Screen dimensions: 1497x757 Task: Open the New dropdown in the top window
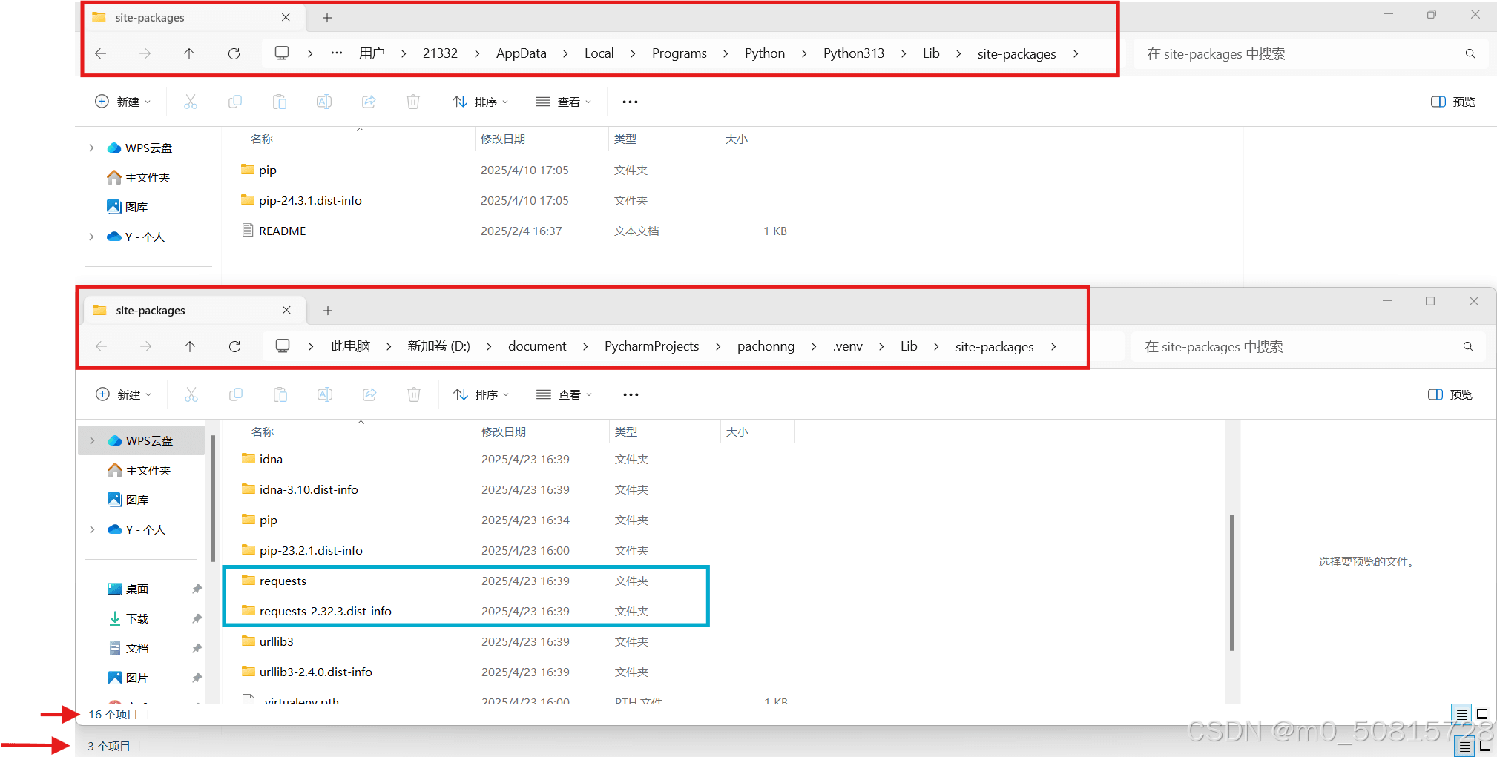(123, 102)
